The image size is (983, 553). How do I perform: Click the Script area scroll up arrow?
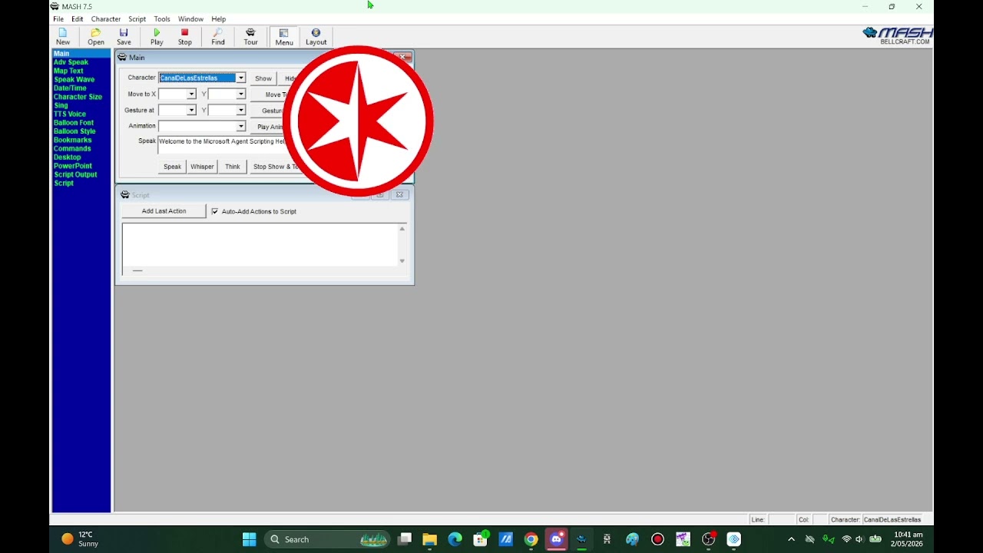pos(402,229)
